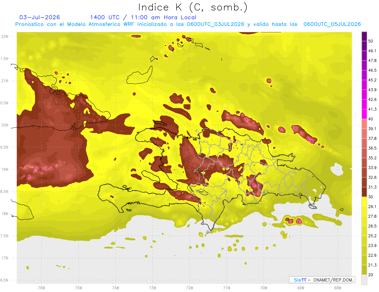Click the "69W" longitude label
Image resolution: width=379 pixels, height=292 pixels.
click(x=300, y=288)
